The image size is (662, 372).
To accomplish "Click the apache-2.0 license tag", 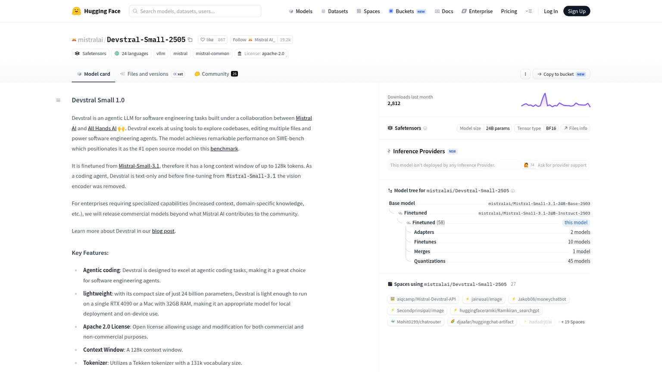I will [261, 53].
